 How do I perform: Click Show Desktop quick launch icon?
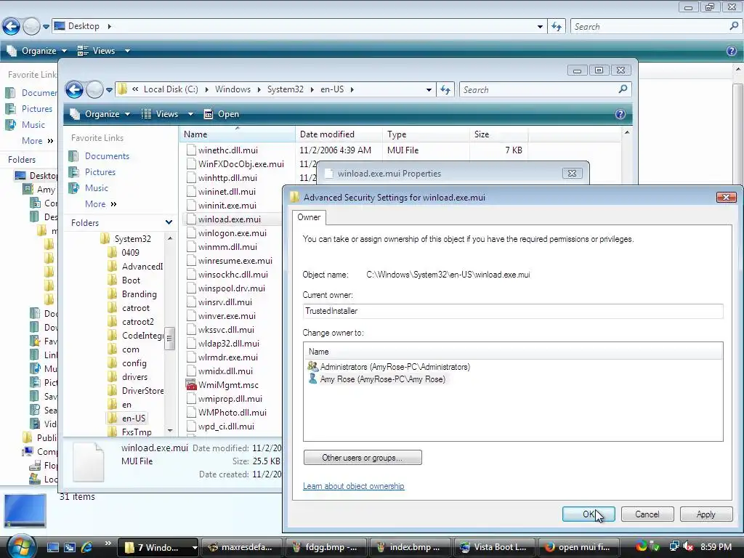52,547
